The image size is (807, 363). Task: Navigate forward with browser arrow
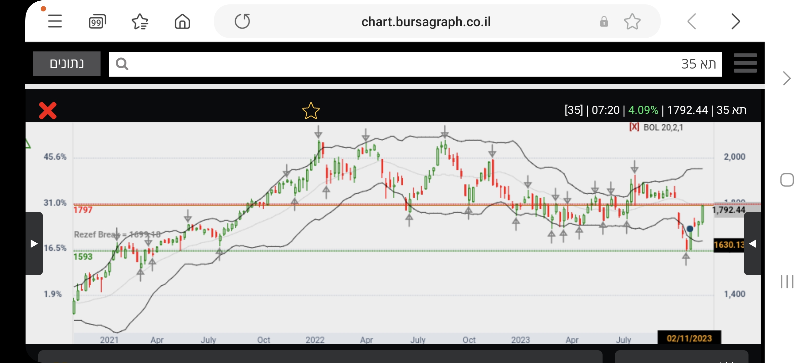pyautogui.click(x=735, y=22)
